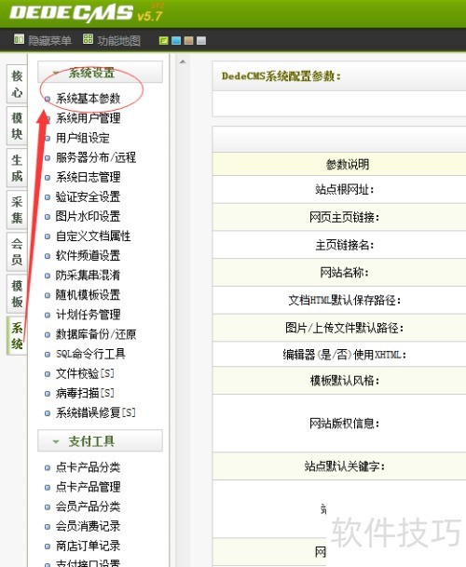The height and width of the screenshot is (567, 466).
Task: Open 随机模板设置 menu item
Action: [88, 295]
